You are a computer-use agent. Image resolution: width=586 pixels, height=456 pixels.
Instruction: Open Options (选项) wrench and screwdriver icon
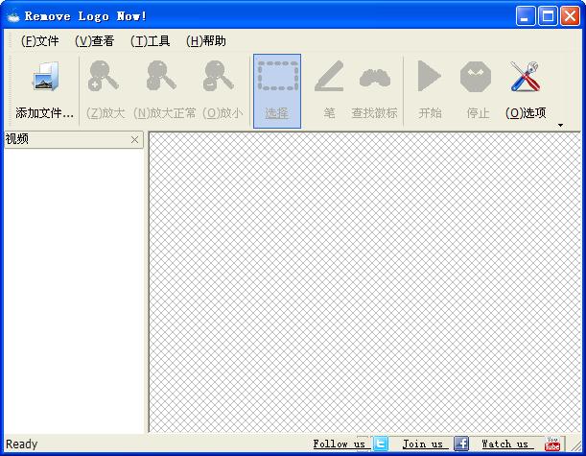coord(525,76)
